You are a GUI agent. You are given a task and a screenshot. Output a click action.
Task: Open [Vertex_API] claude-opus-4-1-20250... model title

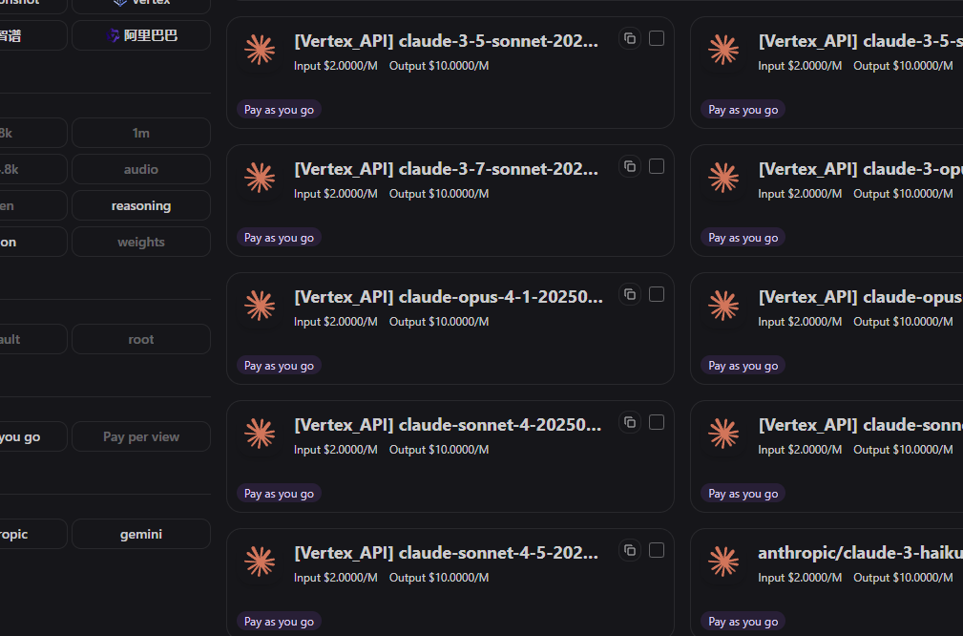point(449,297)
